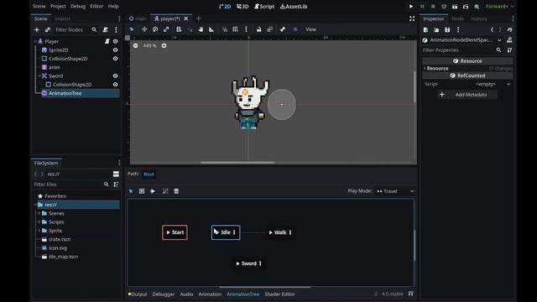Select the Idle state machine node
Viewport: 537px width, 302px height.
click(226, 232)
